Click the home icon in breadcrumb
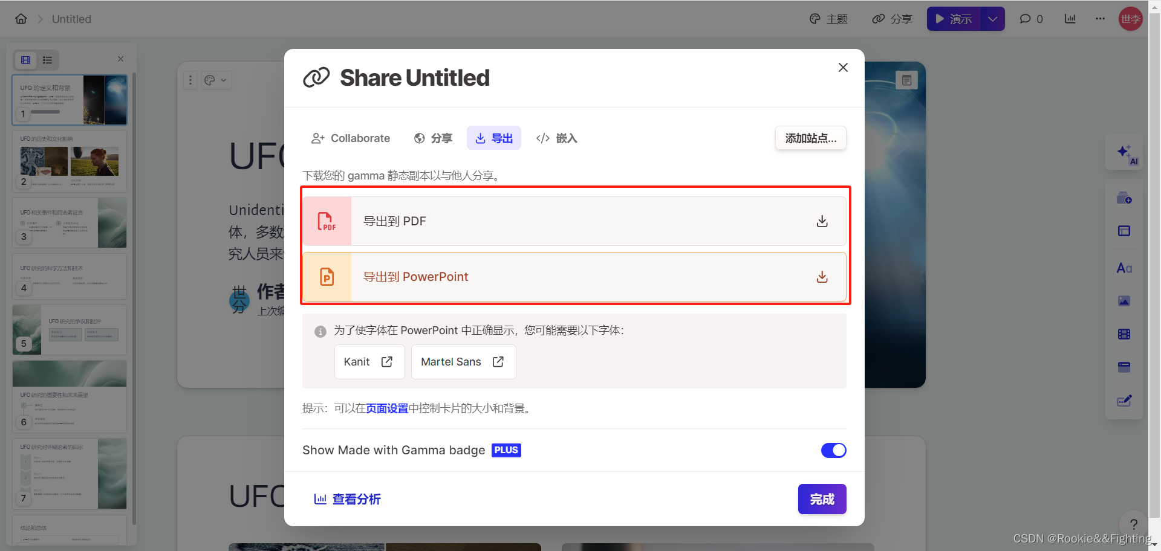The height and width of the screenshot is (551, 1161). 21,19
